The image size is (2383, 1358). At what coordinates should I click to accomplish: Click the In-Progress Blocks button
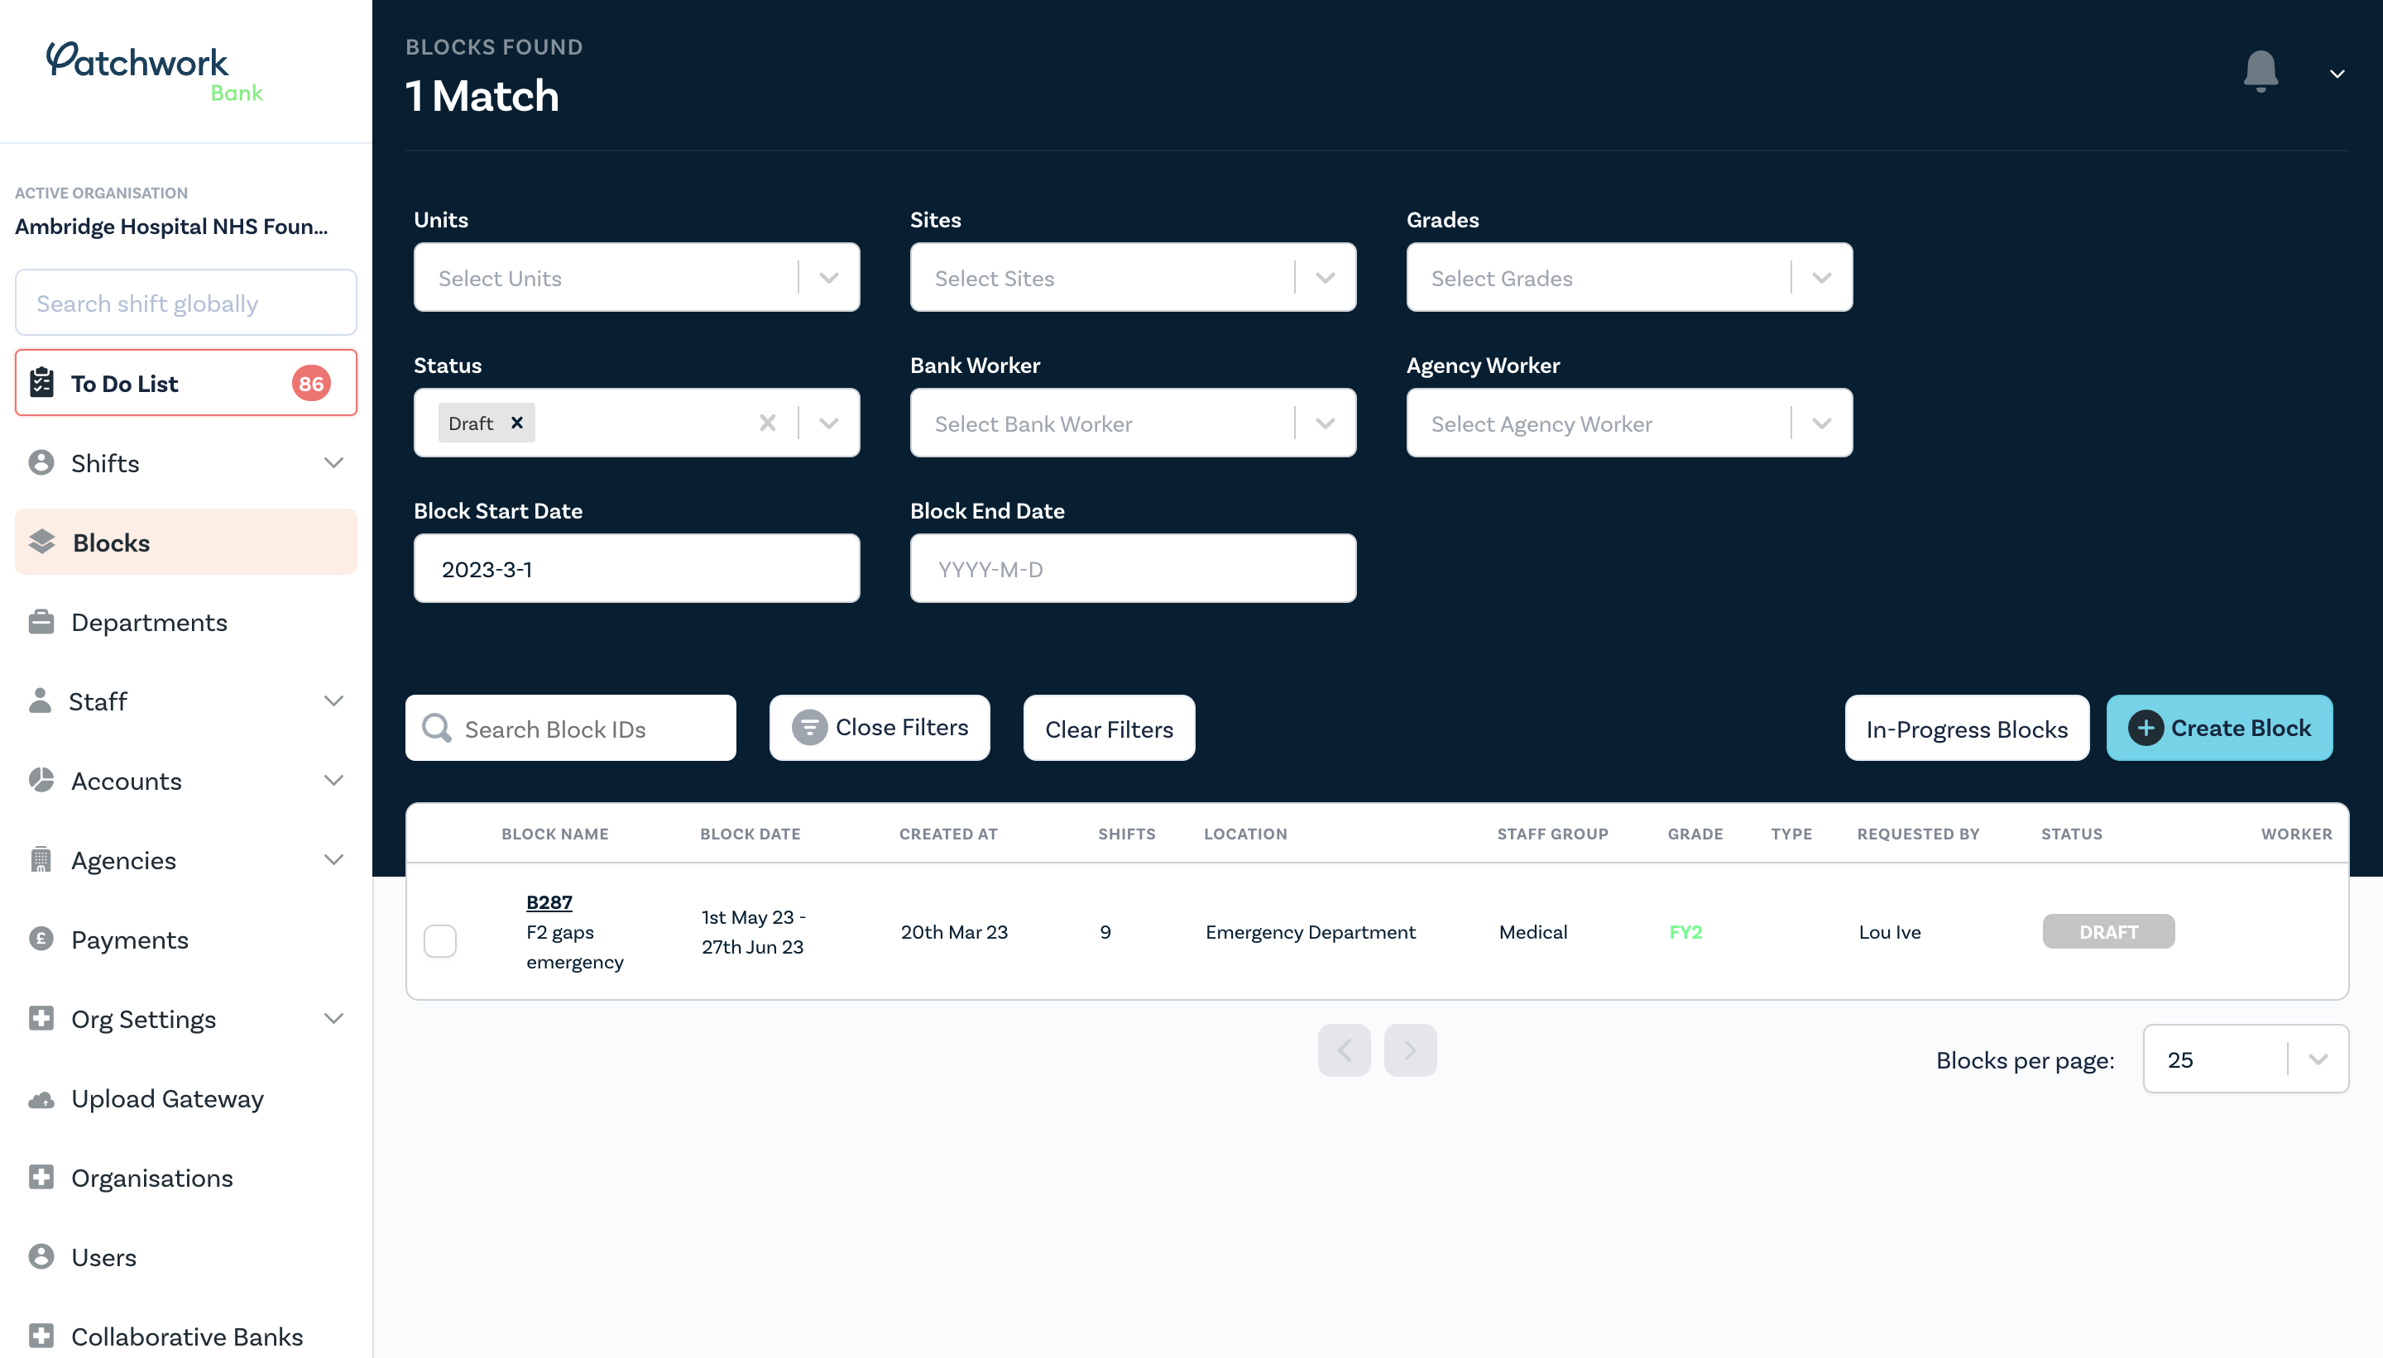click(x=1966, y=729)
